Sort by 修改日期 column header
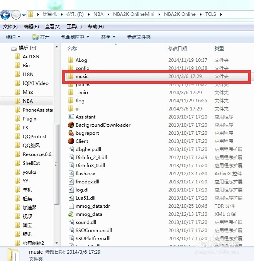This screenshot has height=261, width=254. (178, 48)
